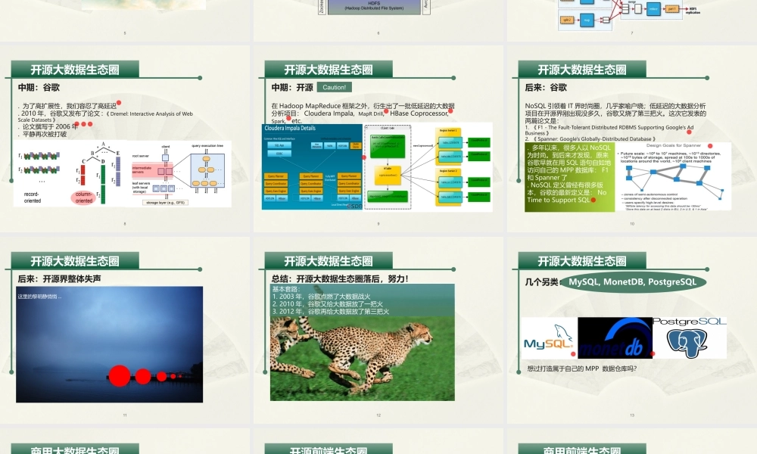Image resolution: width=757 pixels, height=454 pixels.
Task: Click the Spanner paper reference line
Action: pos(590,139)
